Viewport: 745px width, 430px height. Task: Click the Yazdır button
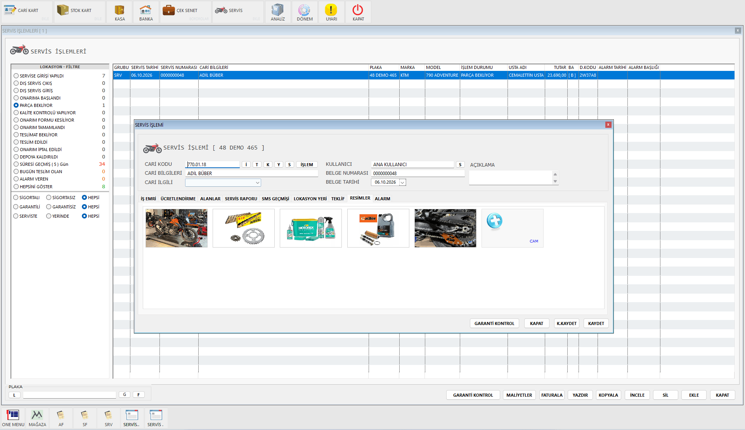click(580, 395)
